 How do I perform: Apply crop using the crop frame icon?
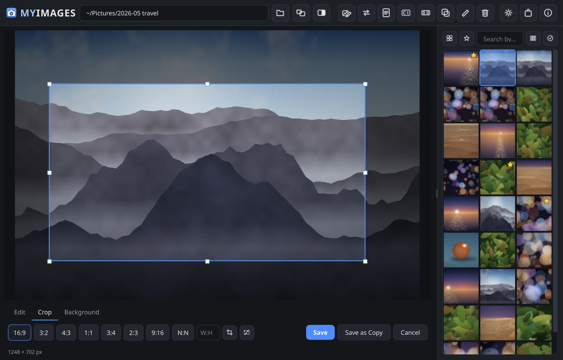point(229,332)
